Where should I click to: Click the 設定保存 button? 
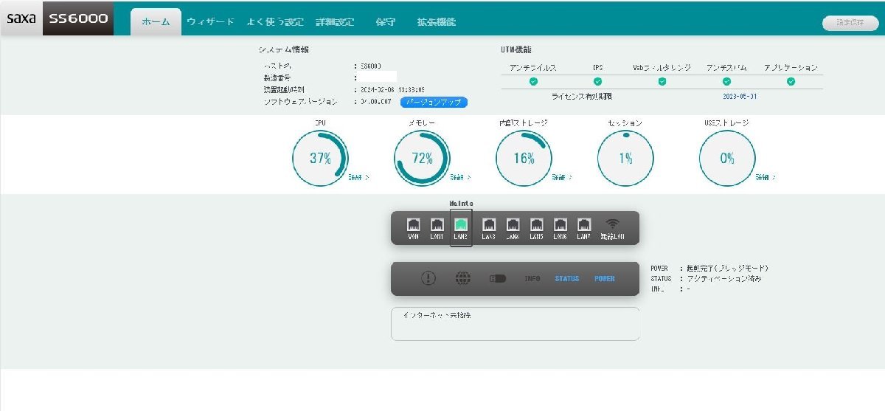[x=850, y=23]
